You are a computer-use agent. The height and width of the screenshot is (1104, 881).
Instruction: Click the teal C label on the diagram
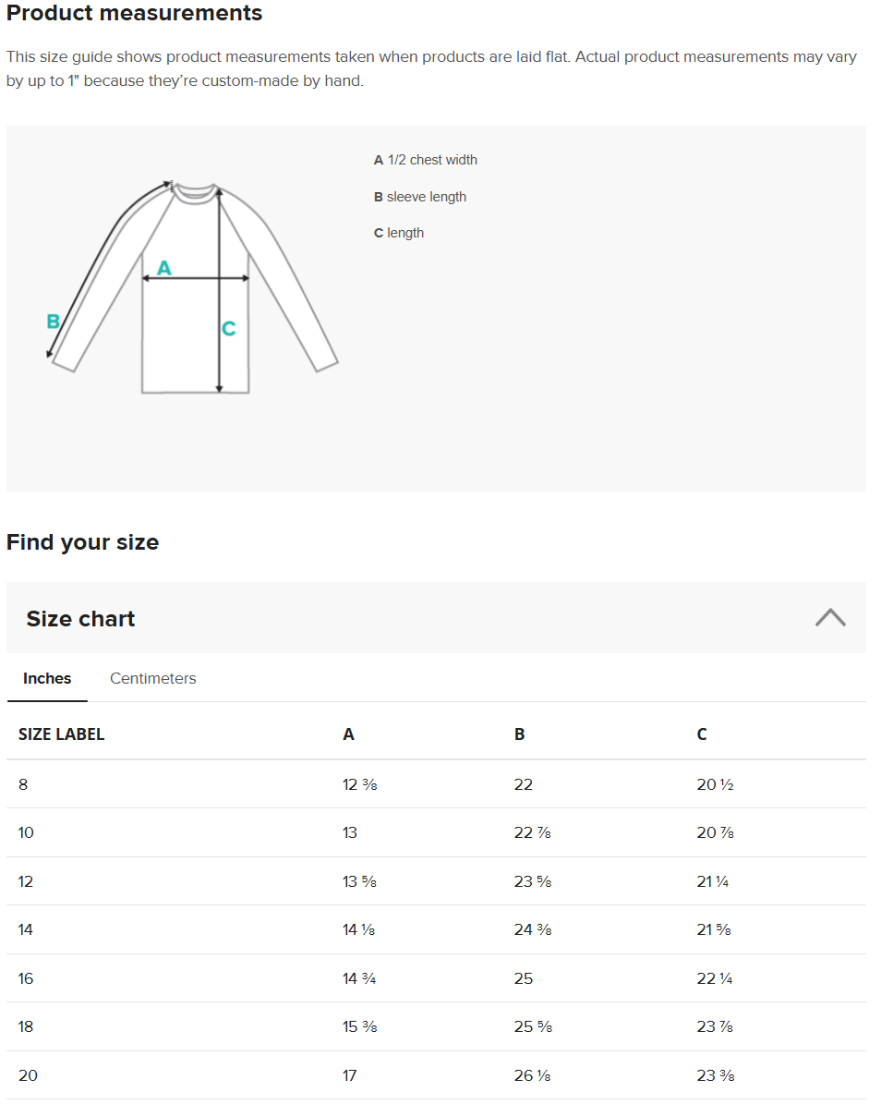(229, 328)
